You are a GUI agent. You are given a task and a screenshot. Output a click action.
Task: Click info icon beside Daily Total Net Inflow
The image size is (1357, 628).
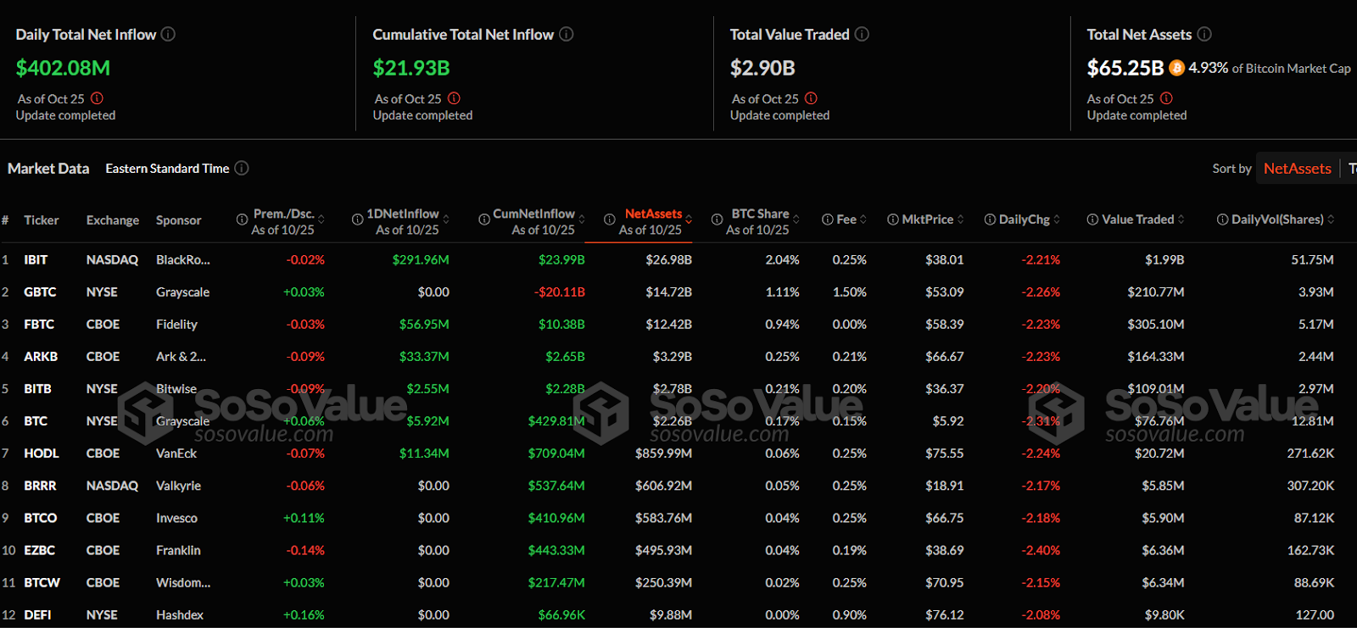168,34
